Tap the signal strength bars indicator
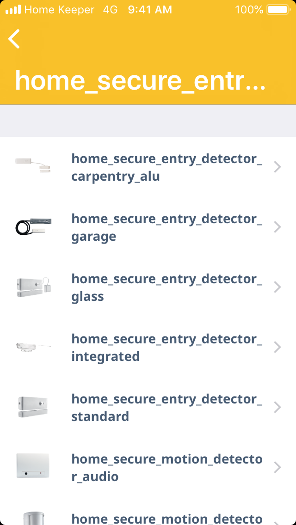296x525 pixels. [x=13, y=10]
